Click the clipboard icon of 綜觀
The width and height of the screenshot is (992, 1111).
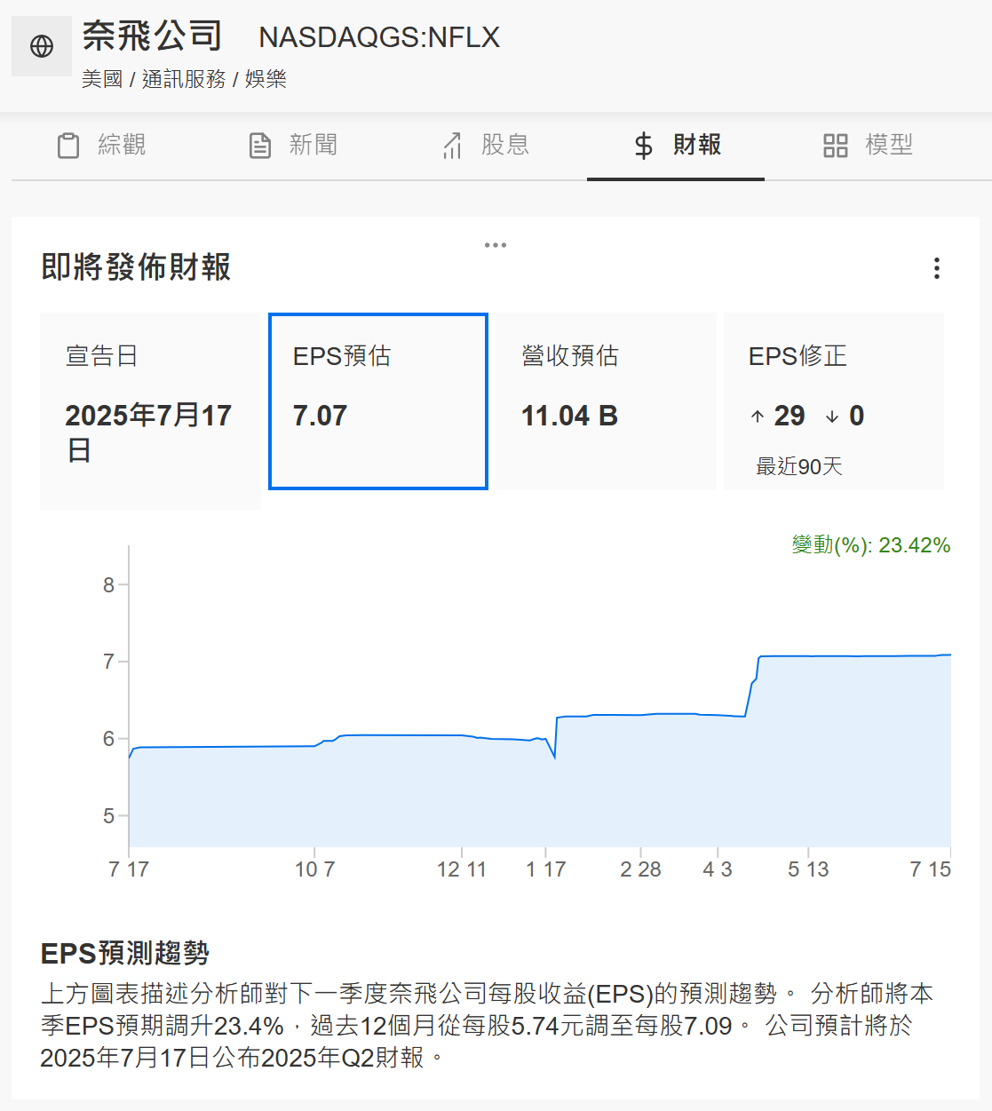[x=68, y=146]
